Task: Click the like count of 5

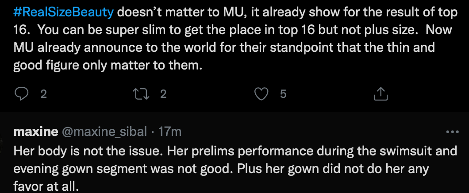Action: click(283, 93)
